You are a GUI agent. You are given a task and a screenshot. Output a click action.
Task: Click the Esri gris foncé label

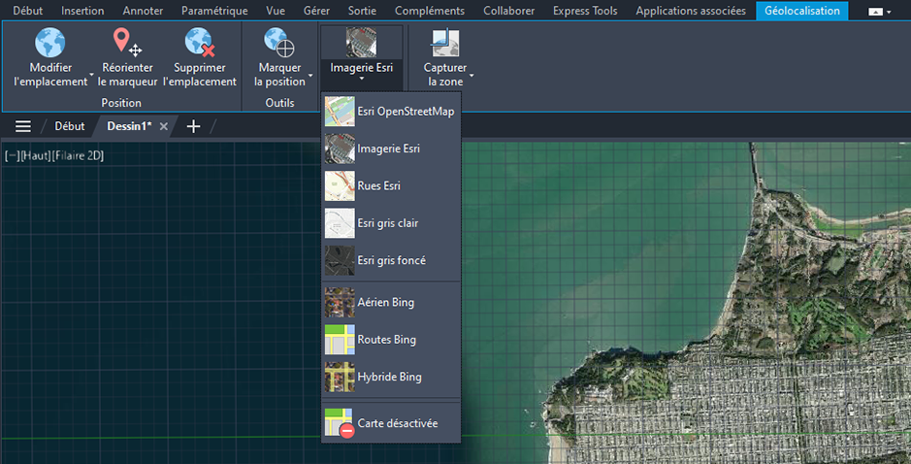pyautogui.click(x=392, y=260)
